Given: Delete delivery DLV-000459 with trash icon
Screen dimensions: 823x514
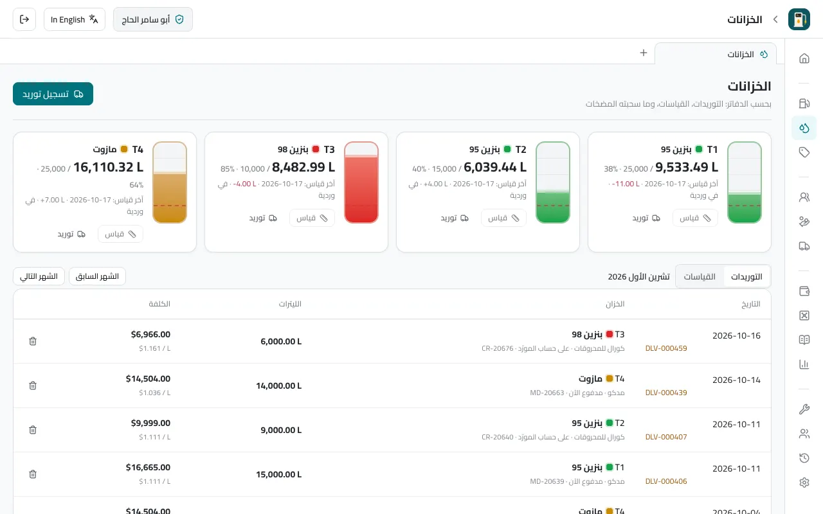Looking at the screenshot, I should [x=33, y=341].
